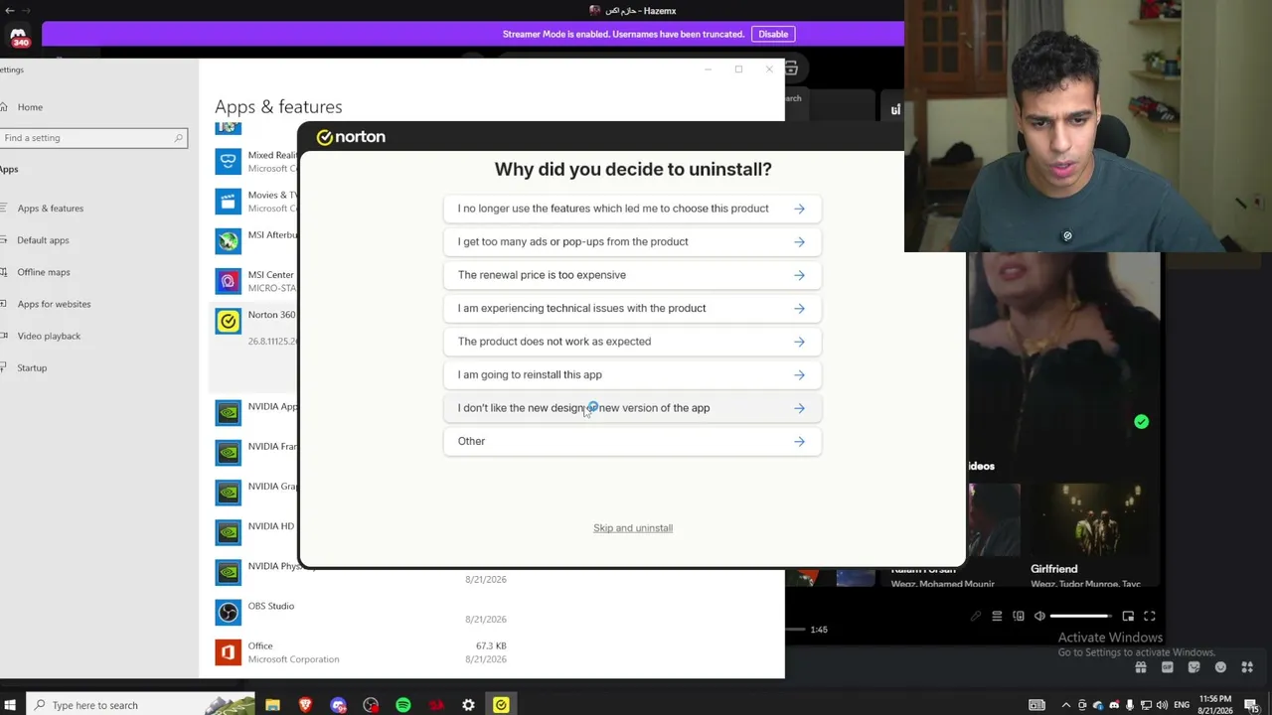This screenshot has height=715, width=1272.
Task: Select NVIDIA HD Audio entry icon
Action: point(229,532)
